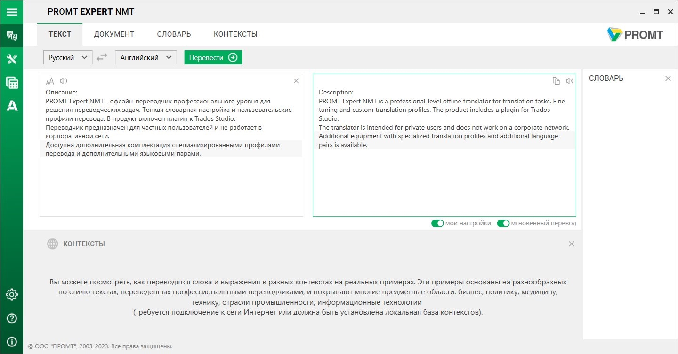Click the translation line 'Additional equipment with specialized'
Viewport: 678px width, 354px height.
point(438,136)
